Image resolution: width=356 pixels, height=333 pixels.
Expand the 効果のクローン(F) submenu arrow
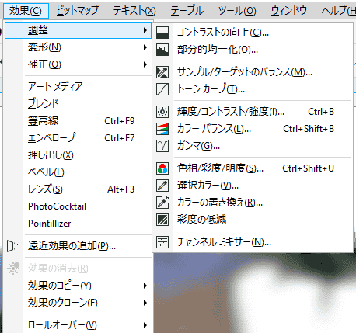tap(145, 303)
